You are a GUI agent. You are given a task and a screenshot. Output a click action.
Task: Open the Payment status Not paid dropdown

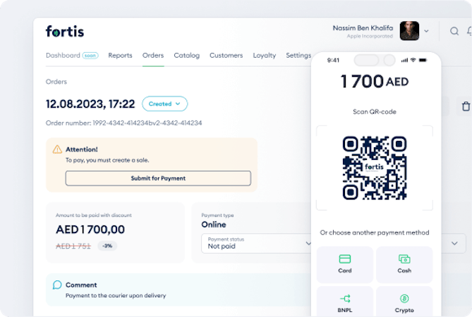(256, 243)
